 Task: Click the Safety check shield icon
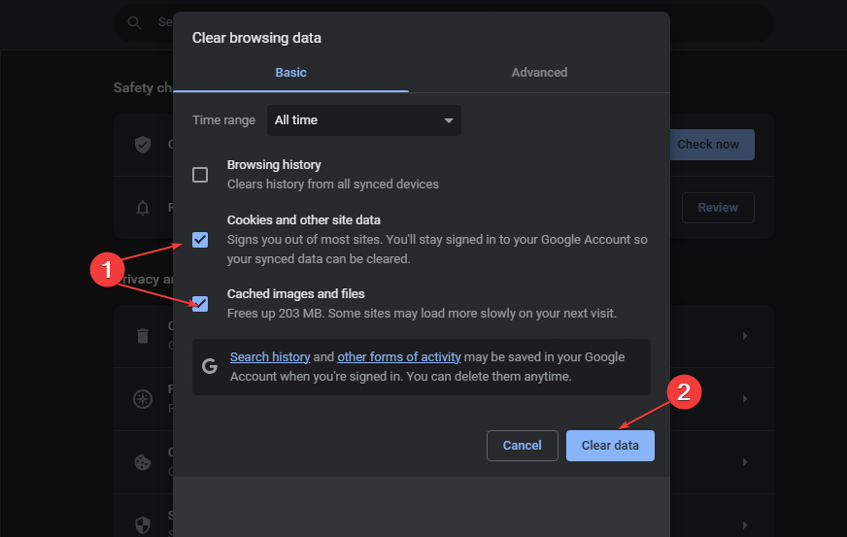click(x=143, y=145)
